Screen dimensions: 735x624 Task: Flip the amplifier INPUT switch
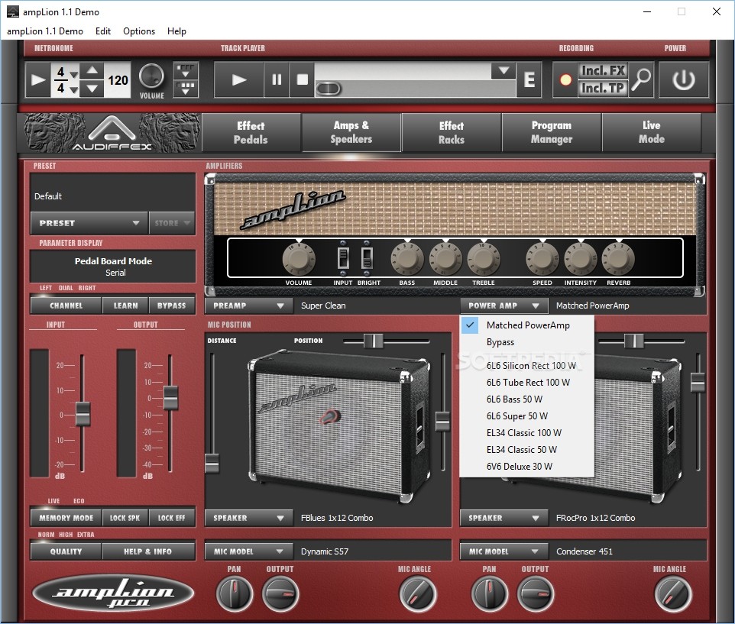(x=343, y=257)
